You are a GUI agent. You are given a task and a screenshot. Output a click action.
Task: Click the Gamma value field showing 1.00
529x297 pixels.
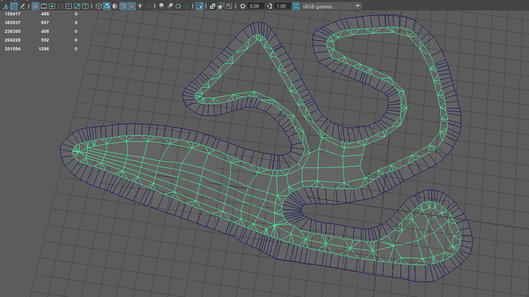point(283,6)
